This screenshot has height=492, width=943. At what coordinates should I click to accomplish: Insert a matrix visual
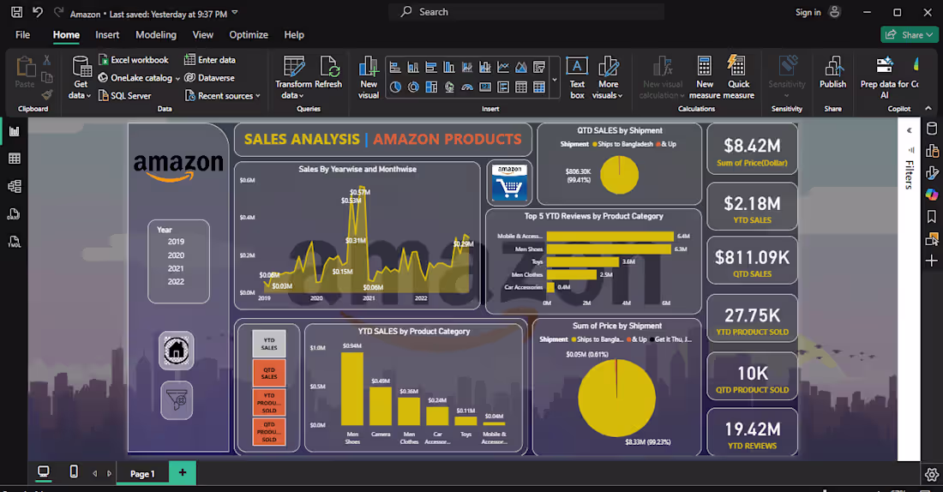539,87
